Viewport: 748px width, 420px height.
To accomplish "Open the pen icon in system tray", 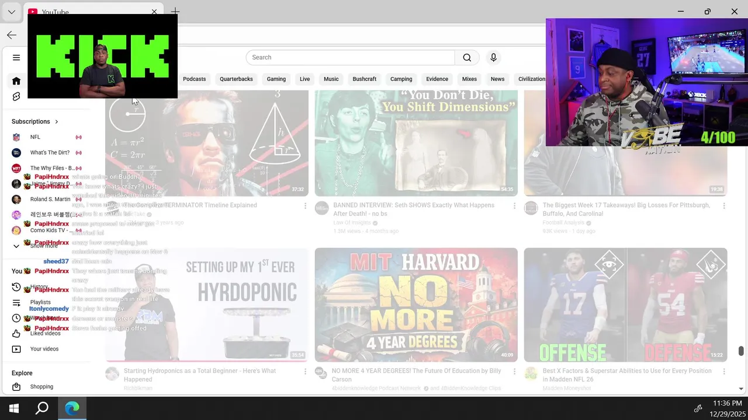I will click(698, 408).
